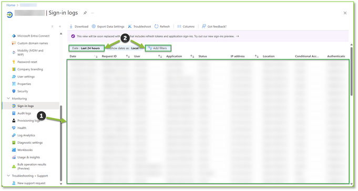Open the Columns chooser icon
This screenshot has height=191, width=358.
[x=179, y=26]
